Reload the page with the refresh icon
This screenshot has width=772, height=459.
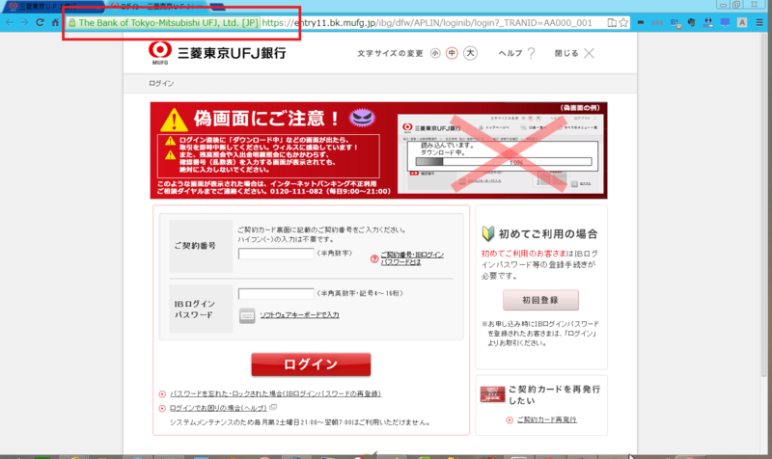(40, 22)
